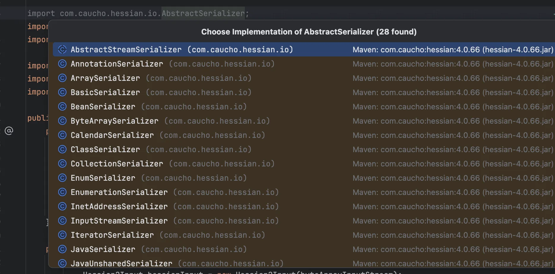Pick CollectionSerializer from the implementations

[117, 164]
